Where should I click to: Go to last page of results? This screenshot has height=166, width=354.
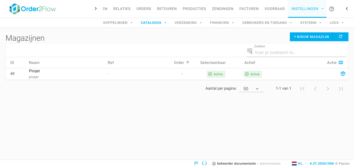341,89
